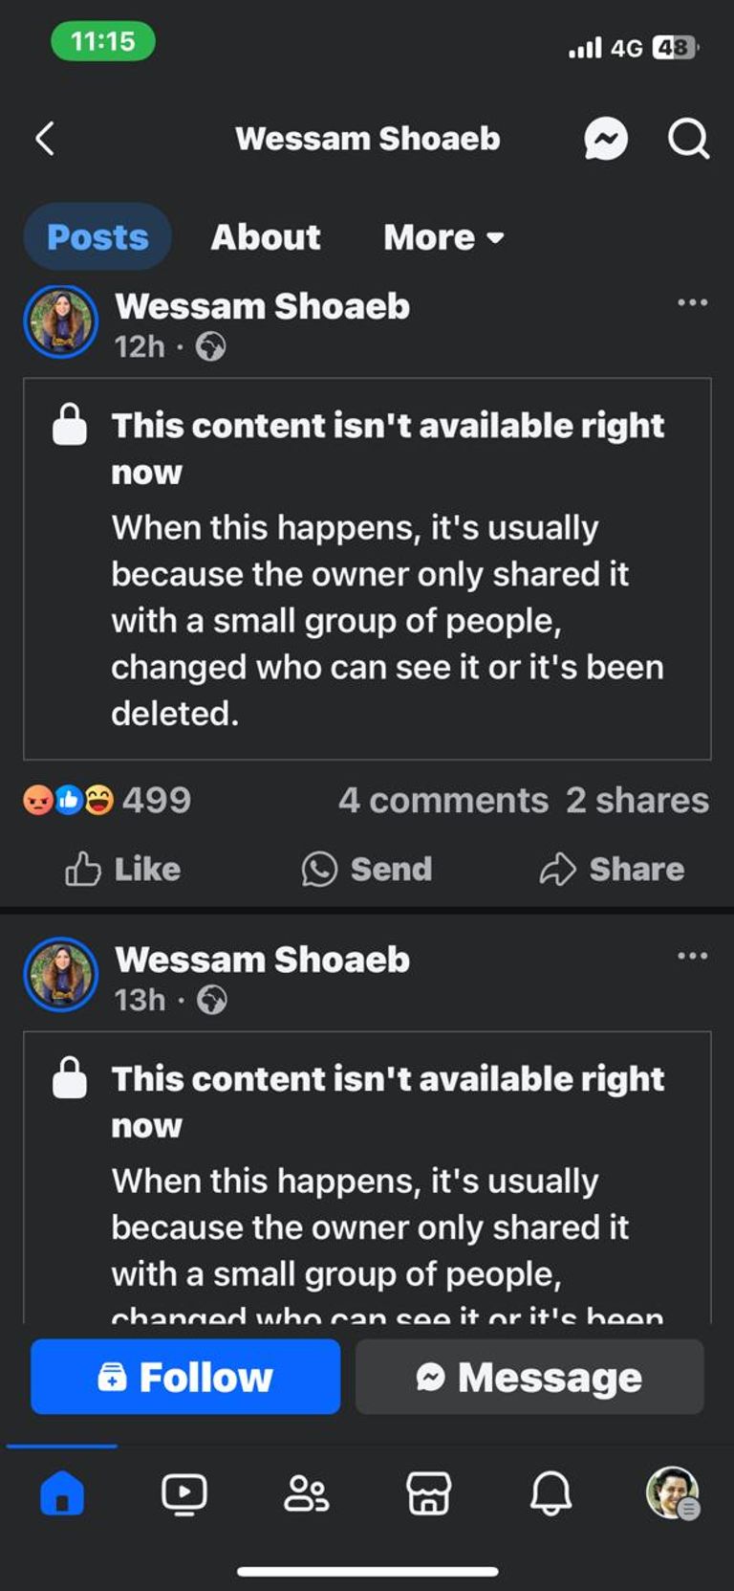Screen dimensions: 734x1591
Task: Like the 12h post
Action: [122, 869]
